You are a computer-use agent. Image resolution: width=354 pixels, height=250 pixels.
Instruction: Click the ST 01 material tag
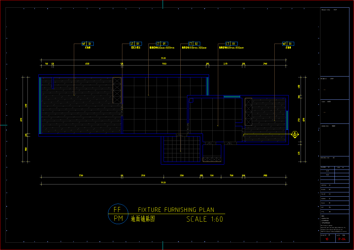(x=136, y=44)
